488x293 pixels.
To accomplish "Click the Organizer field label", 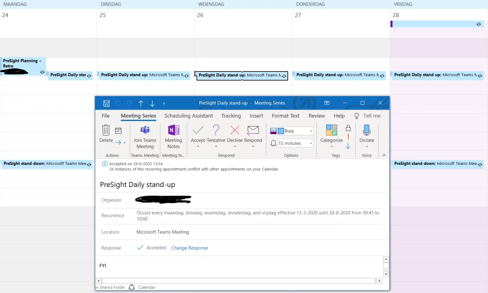I will tap(111, 200).
